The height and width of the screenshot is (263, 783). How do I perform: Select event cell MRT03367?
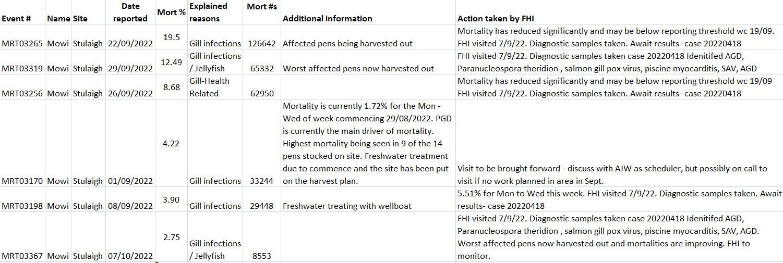click(x=22, y=256)
